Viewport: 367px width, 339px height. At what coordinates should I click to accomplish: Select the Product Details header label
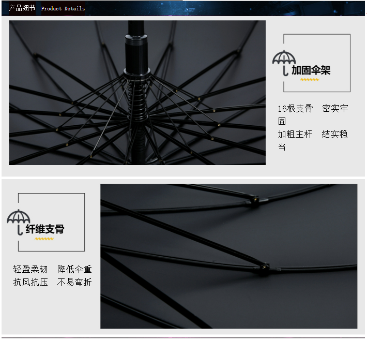point(63,8)
